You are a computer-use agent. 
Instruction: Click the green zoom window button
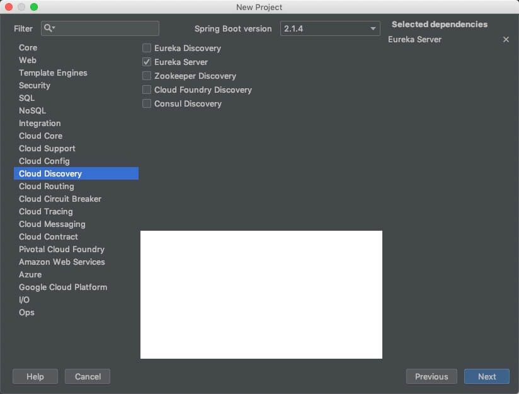click(34, 7)
